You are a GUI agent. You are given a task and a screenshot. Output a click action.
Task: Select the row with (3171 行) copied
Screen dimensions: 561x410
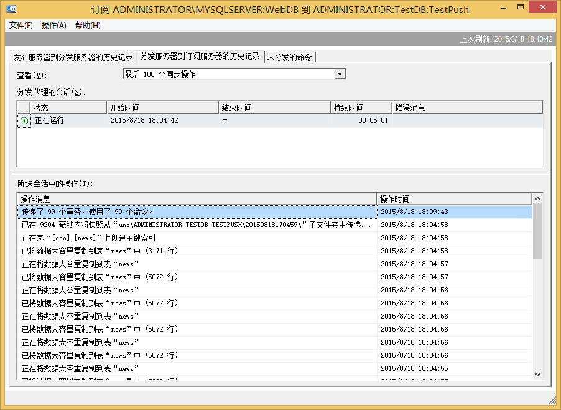274,251
